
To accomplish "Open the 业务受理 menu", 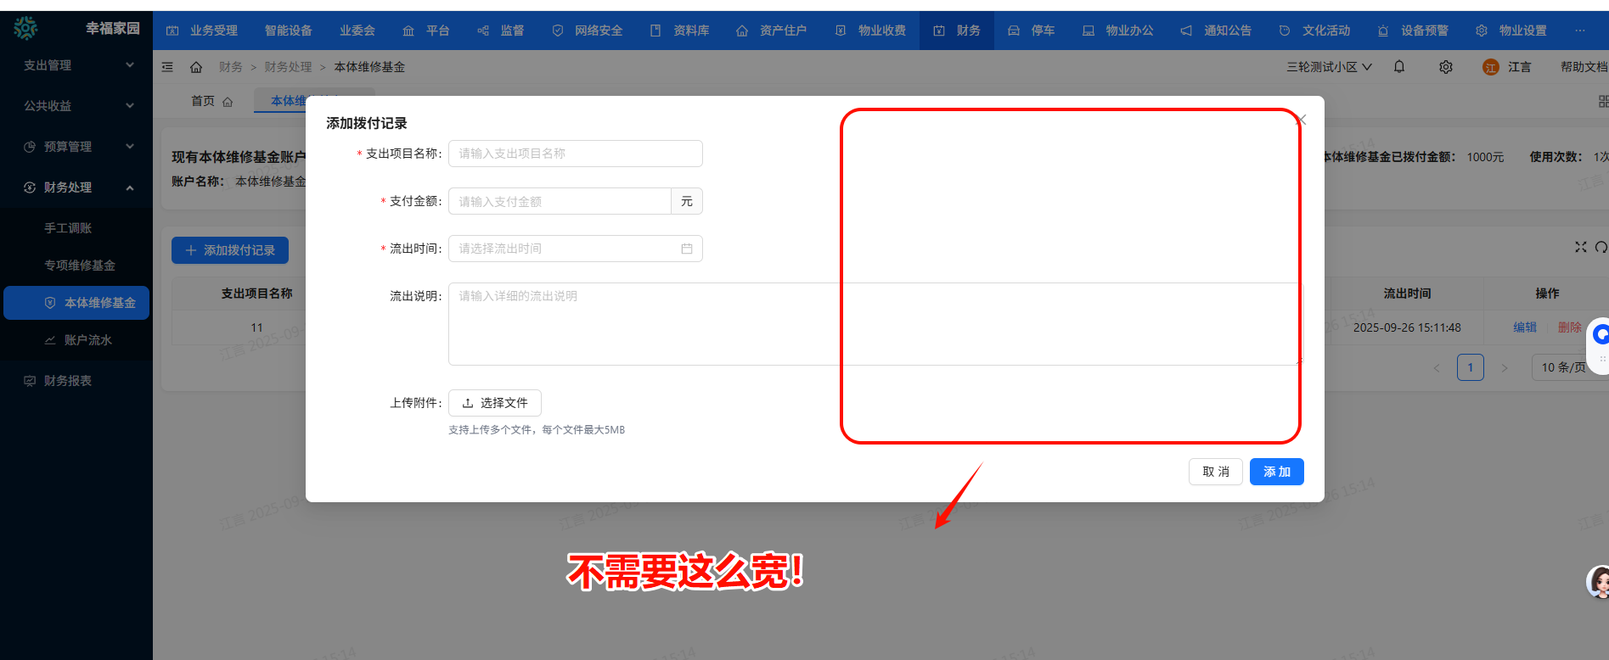I will [x=202, y=31].
